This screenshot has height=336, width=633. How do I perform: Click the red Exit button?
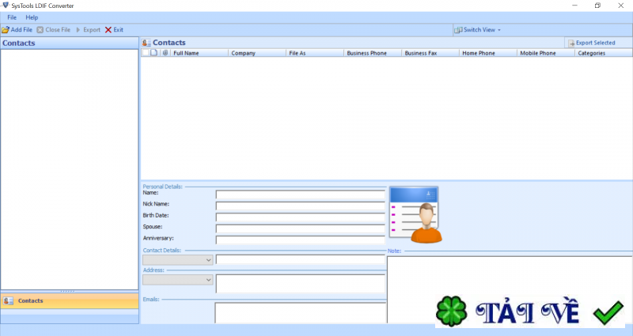click(x=114, y=30)
